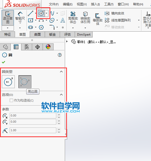The height and width of the screenshot is (161, 151).
Task: Collapse the 选项 section
Action: click(61, 95)
